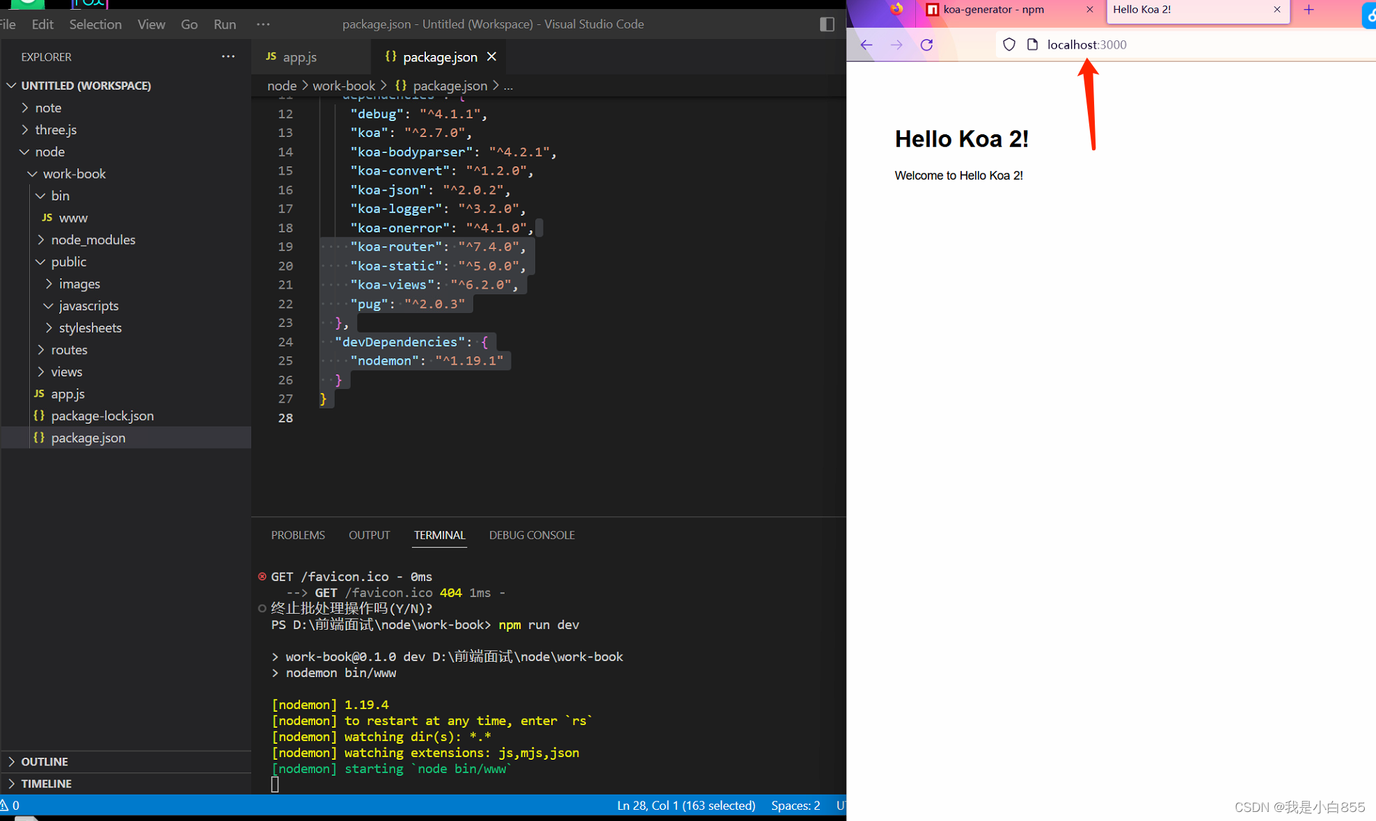Switch to the app.js editor tab
The height and width of the screenshot is (821, 1376).
pyautogui.click(x=299, y=57)
